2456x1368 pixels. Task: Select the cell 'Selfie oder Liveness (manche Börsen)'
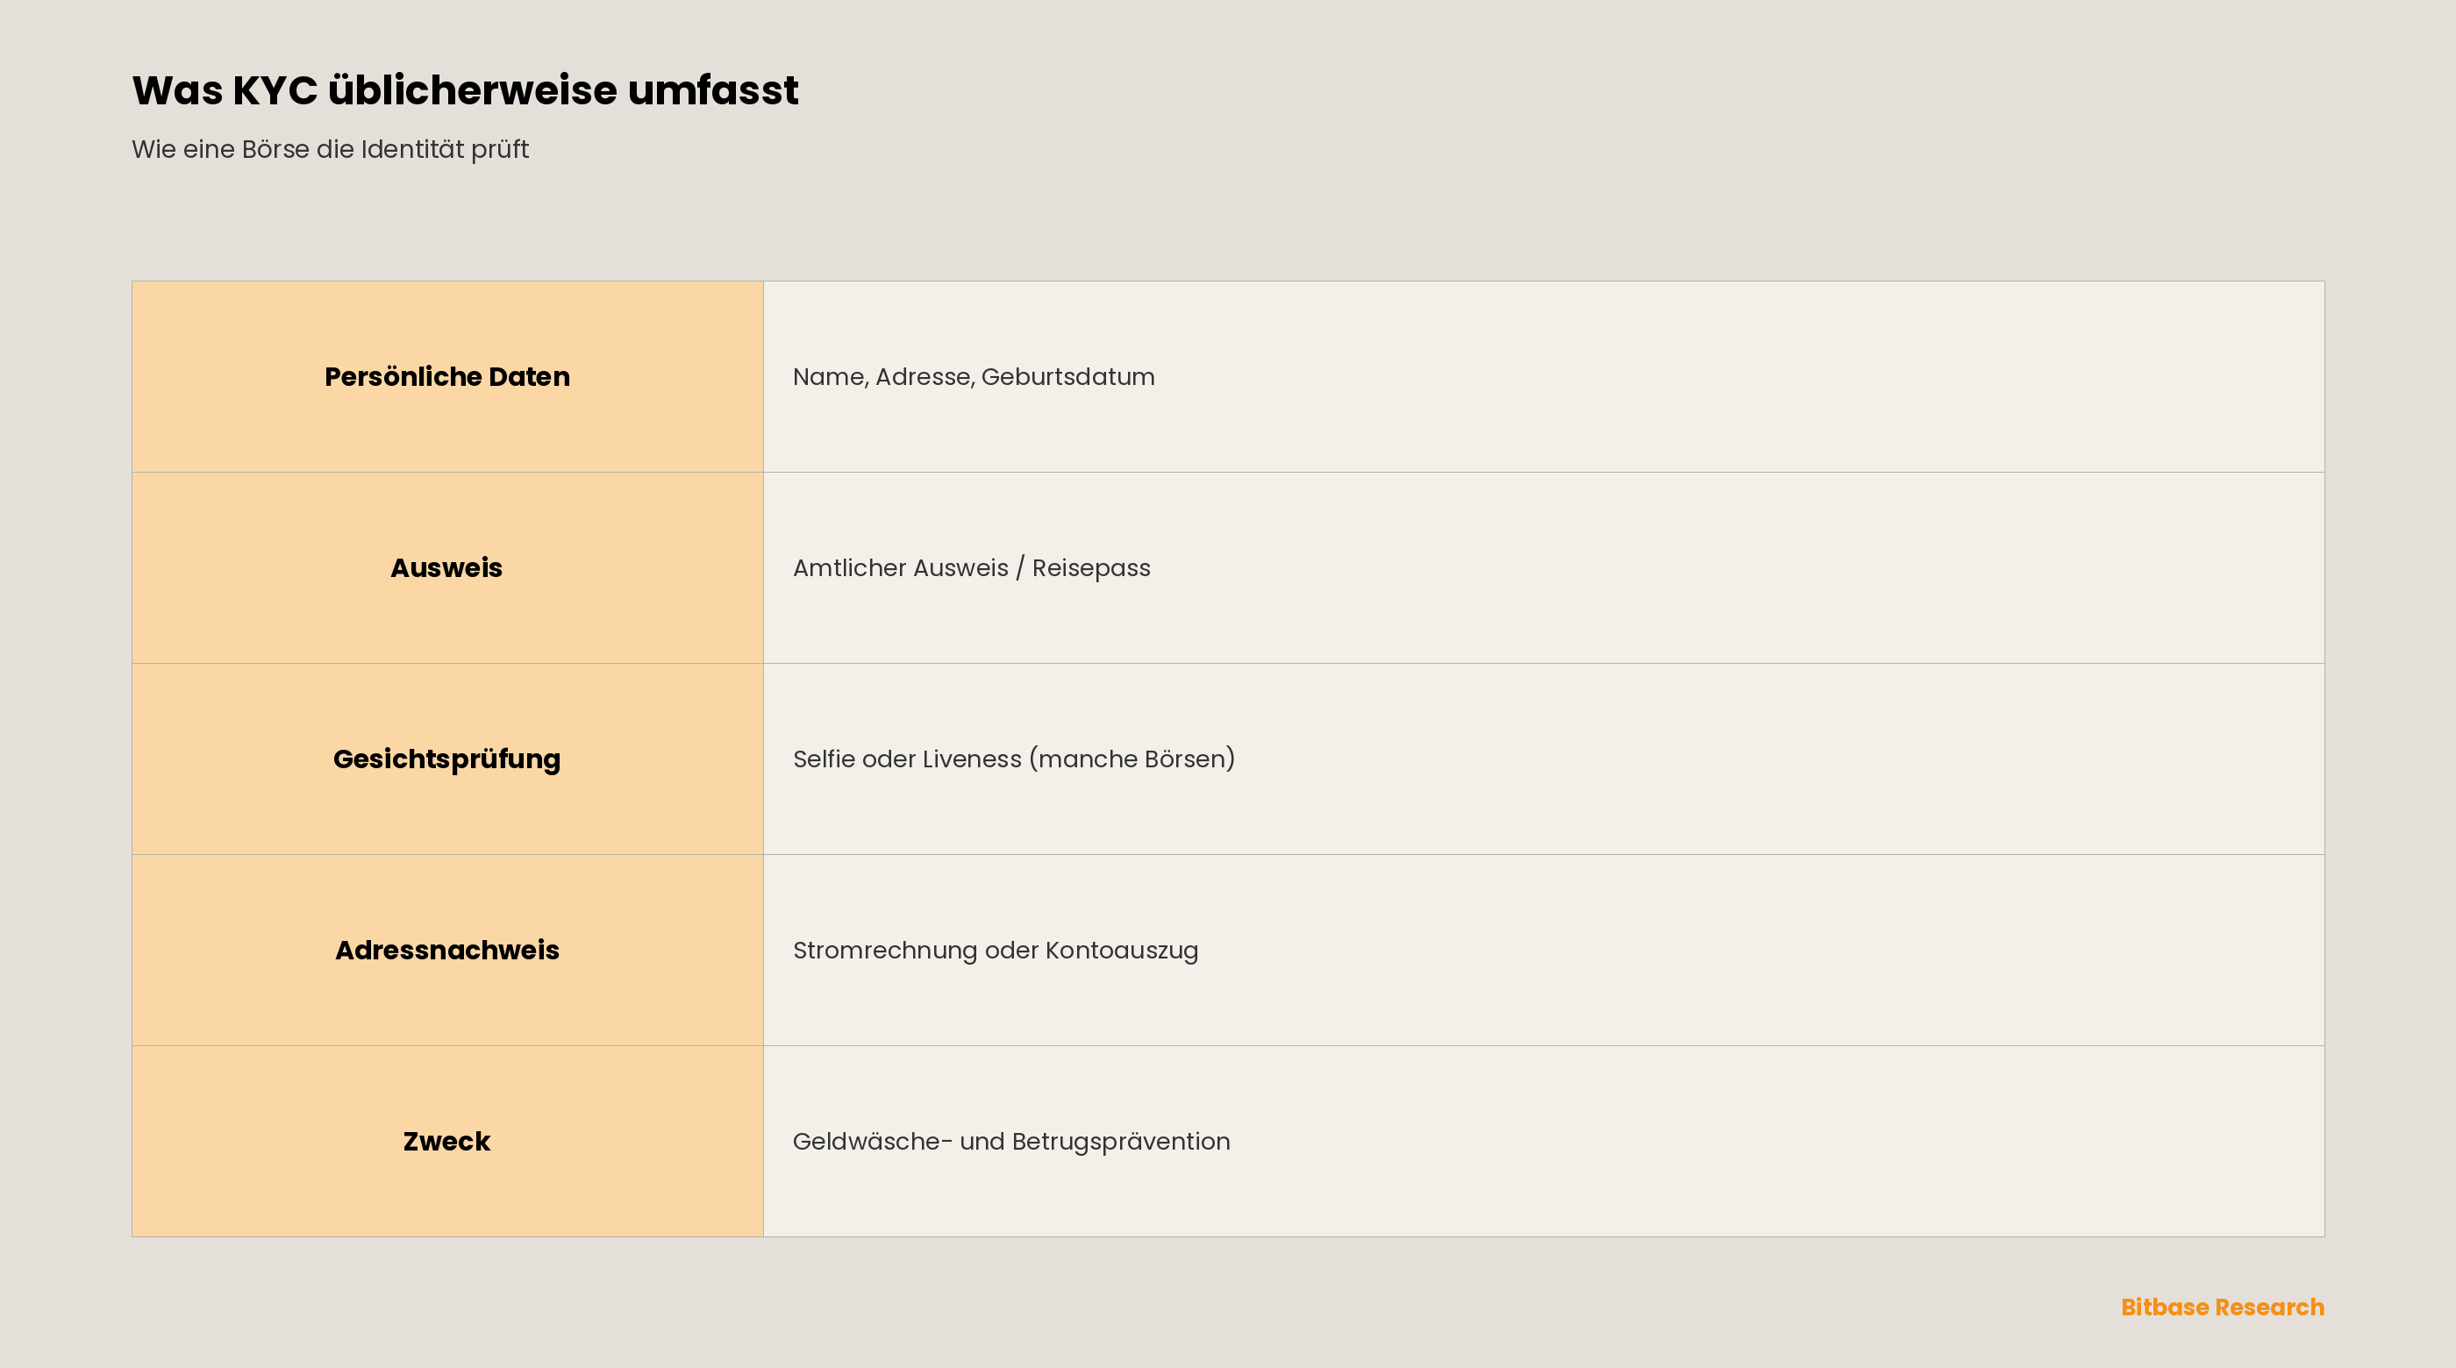pos(1544,759)
